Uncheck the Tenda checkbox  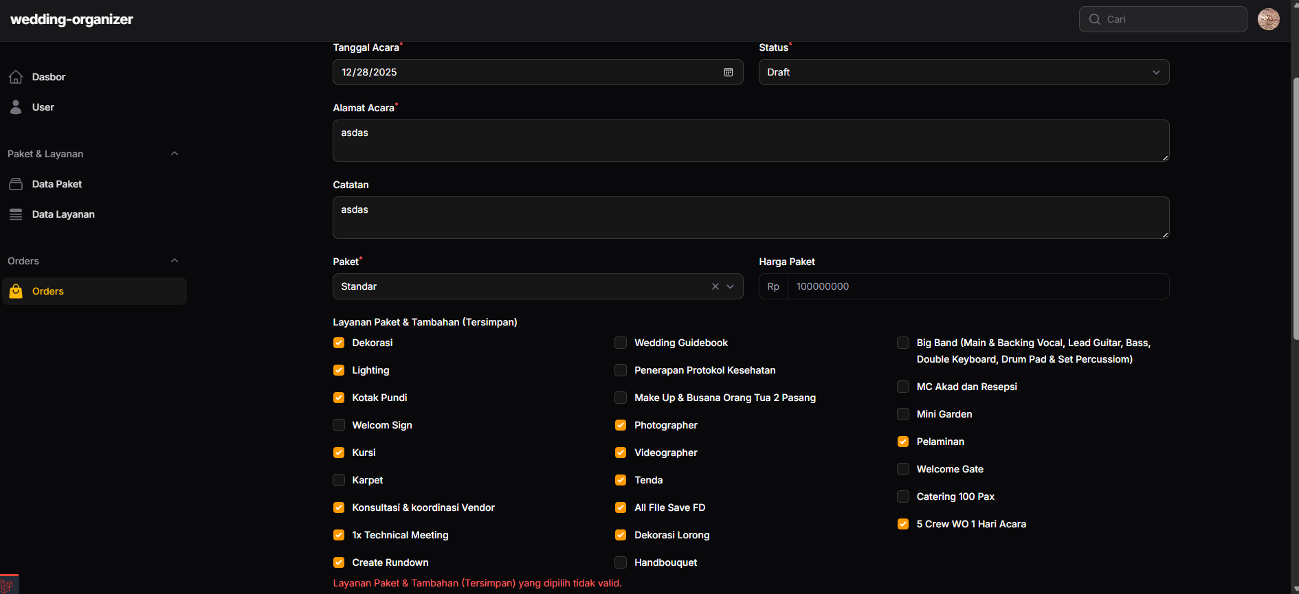[x=621, y=480]
